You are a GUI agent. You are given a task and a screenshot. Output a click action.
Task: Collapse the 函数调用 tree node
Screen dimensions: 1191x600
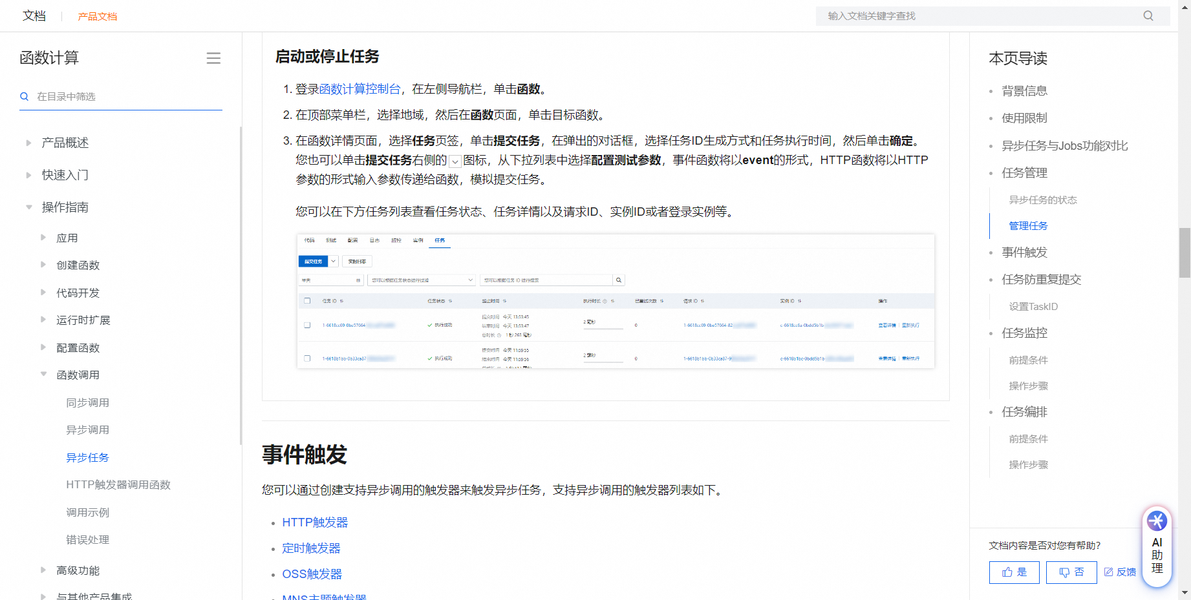click(43, 375)
